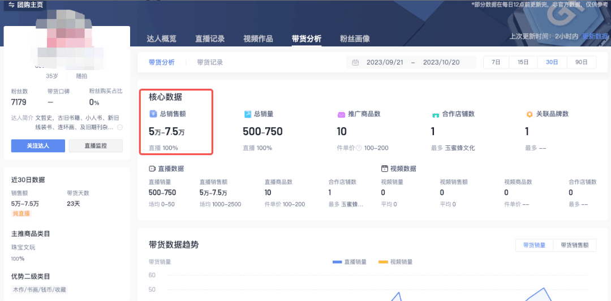Click the 关注达人 button
611x301 pixels.
[x=38, y=146]
